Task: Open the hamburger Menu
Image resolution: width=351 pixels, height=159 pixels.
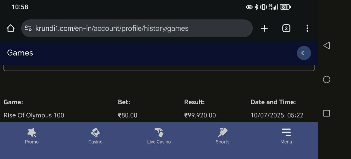Action: [286, 136]
